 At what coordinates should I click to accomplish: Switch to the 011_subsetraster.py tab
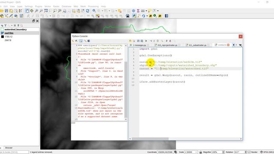pos(197,45)
